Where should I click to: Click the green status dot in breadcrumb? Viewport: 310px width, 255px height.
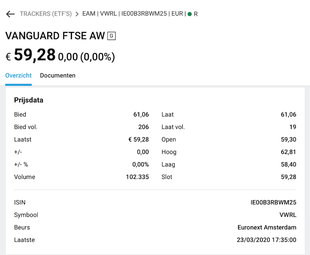[x=190, y=14]
